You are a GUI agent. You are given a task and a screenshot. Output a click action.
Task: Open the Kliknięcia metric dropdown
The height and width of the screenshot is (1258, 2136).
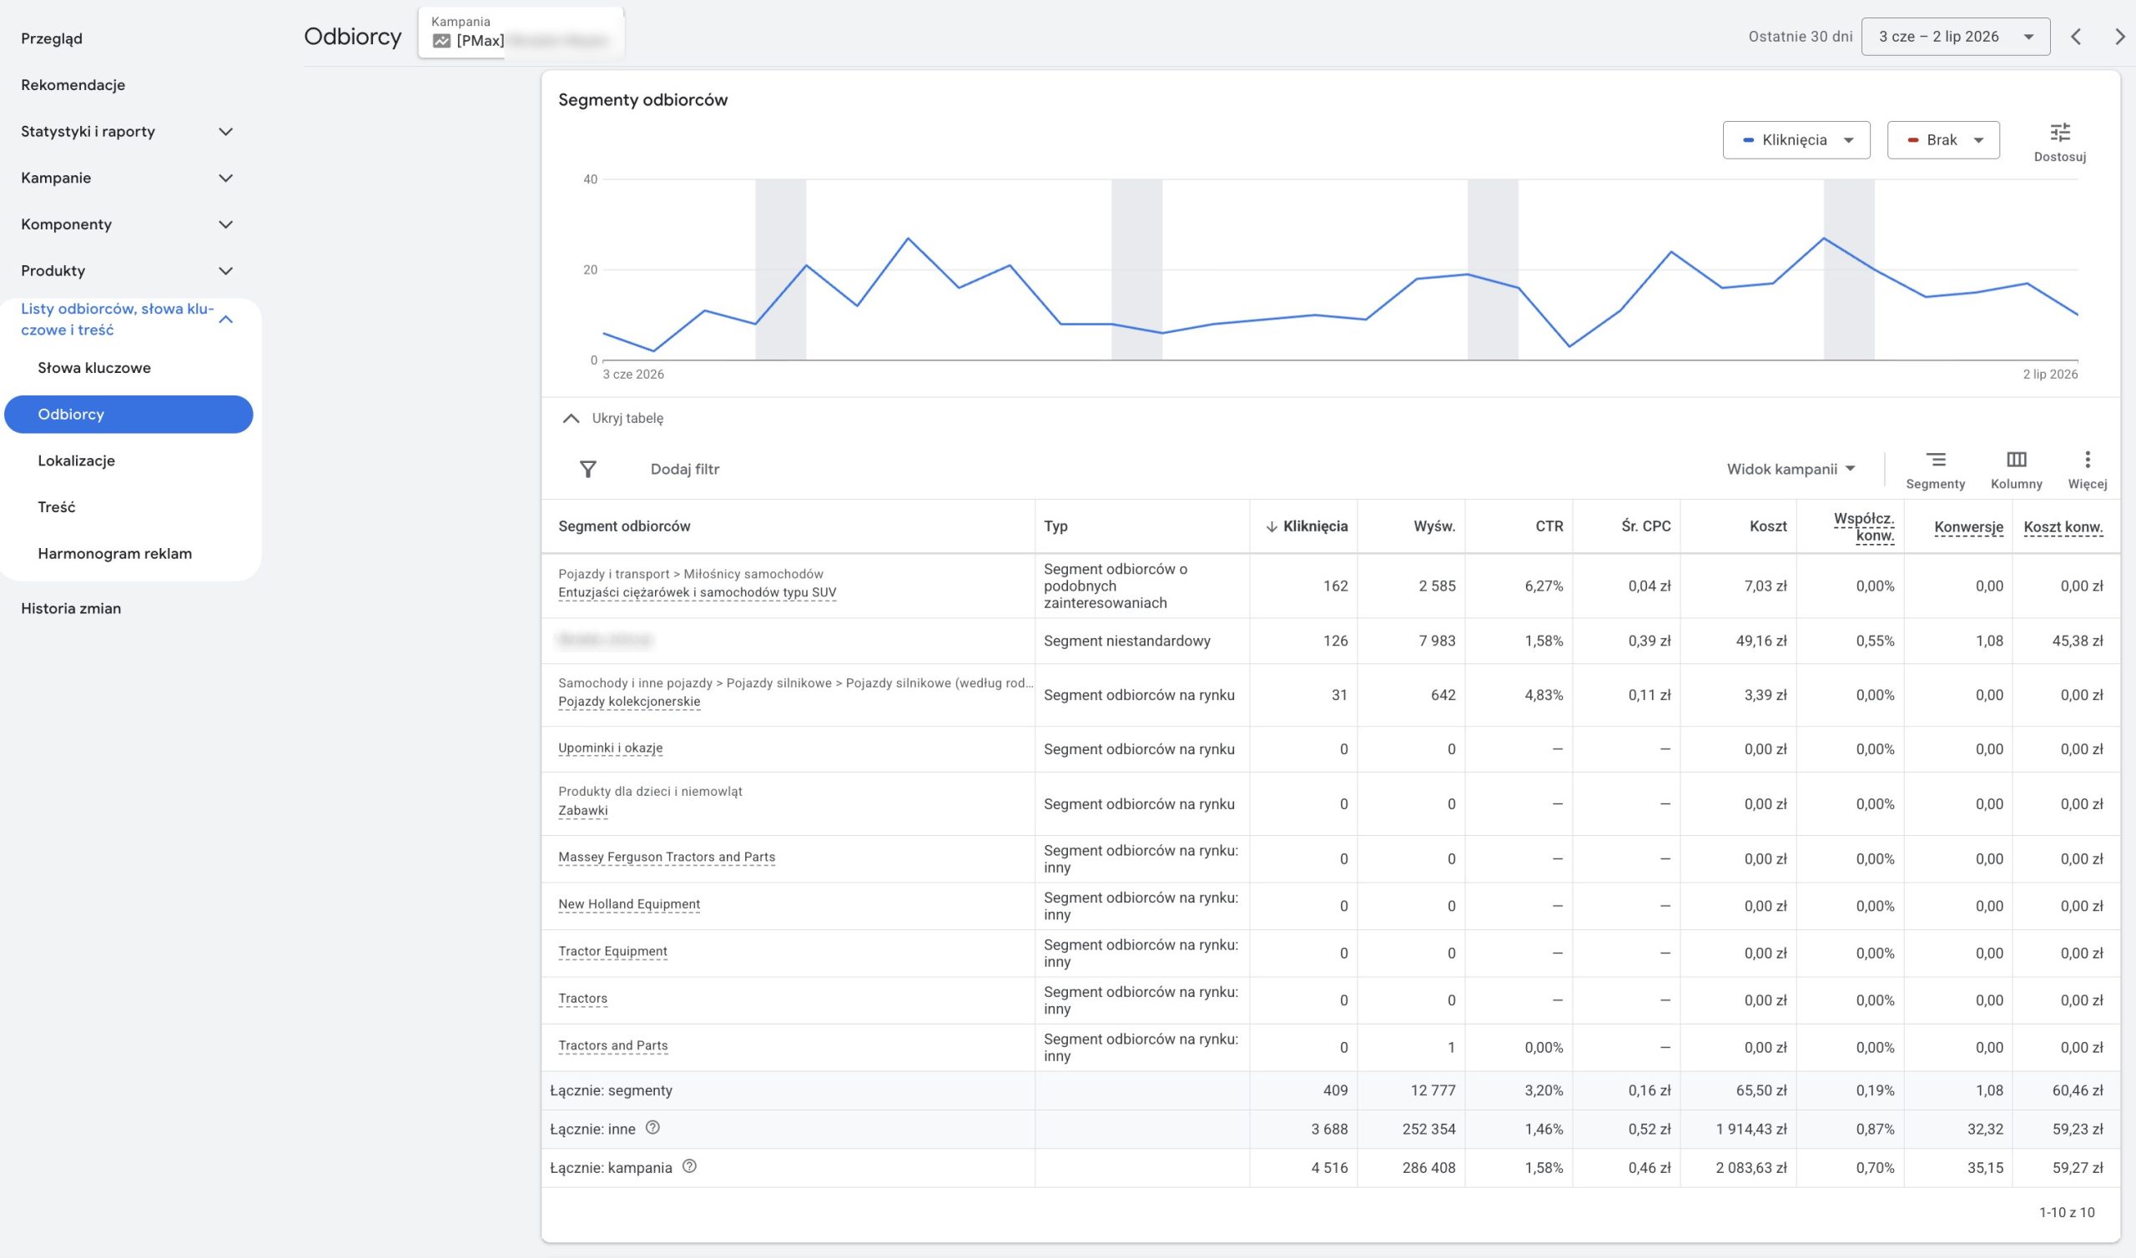point(1796,140)
